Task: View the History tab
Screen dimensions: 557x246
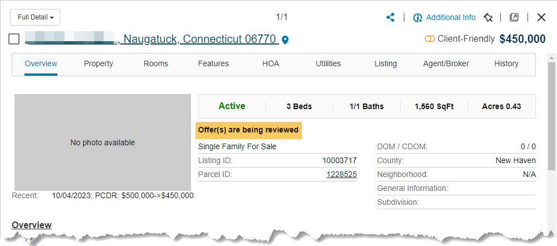Action: click(x=506, y=63)
